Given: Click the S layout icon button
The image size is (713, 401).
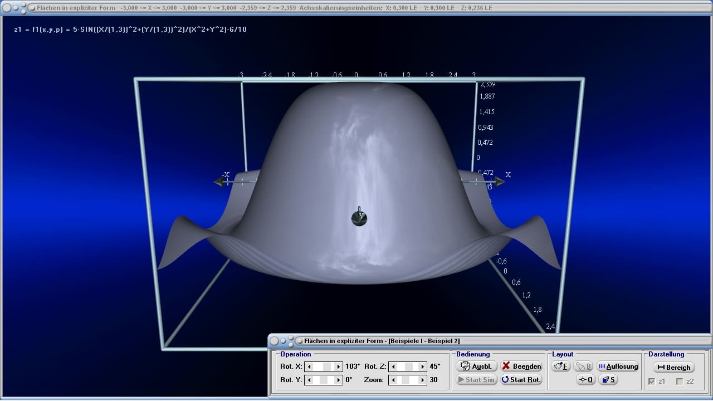Looking at the screenshot, I should click(609, 380).
